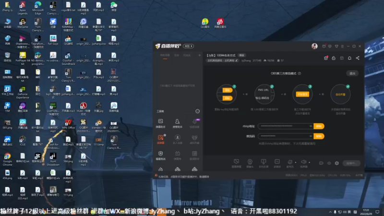Viewport: 384px width, 216px height.
Task: Toggle the preview eye icon near settings
Action: point(329,163)
